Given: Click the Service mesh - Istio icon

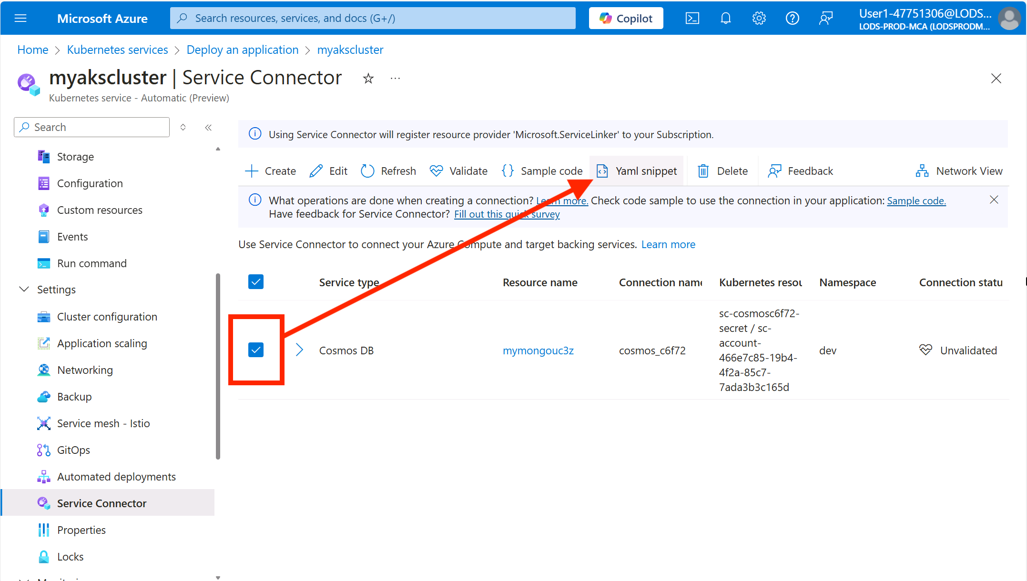Looking at the screenshot, I should coord(44,423).
